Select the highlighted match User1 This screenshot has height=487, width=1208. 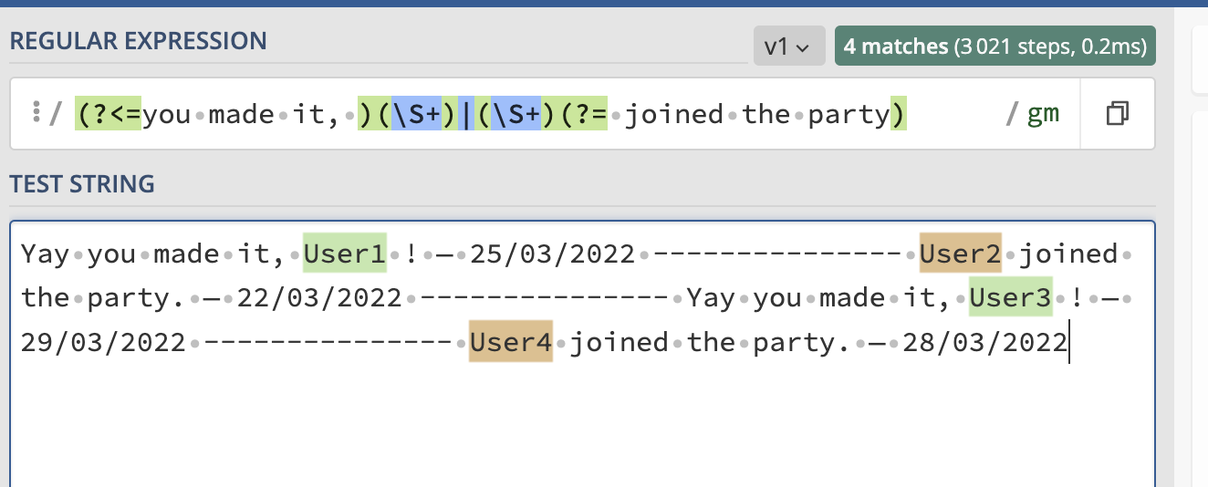(345, 253)
